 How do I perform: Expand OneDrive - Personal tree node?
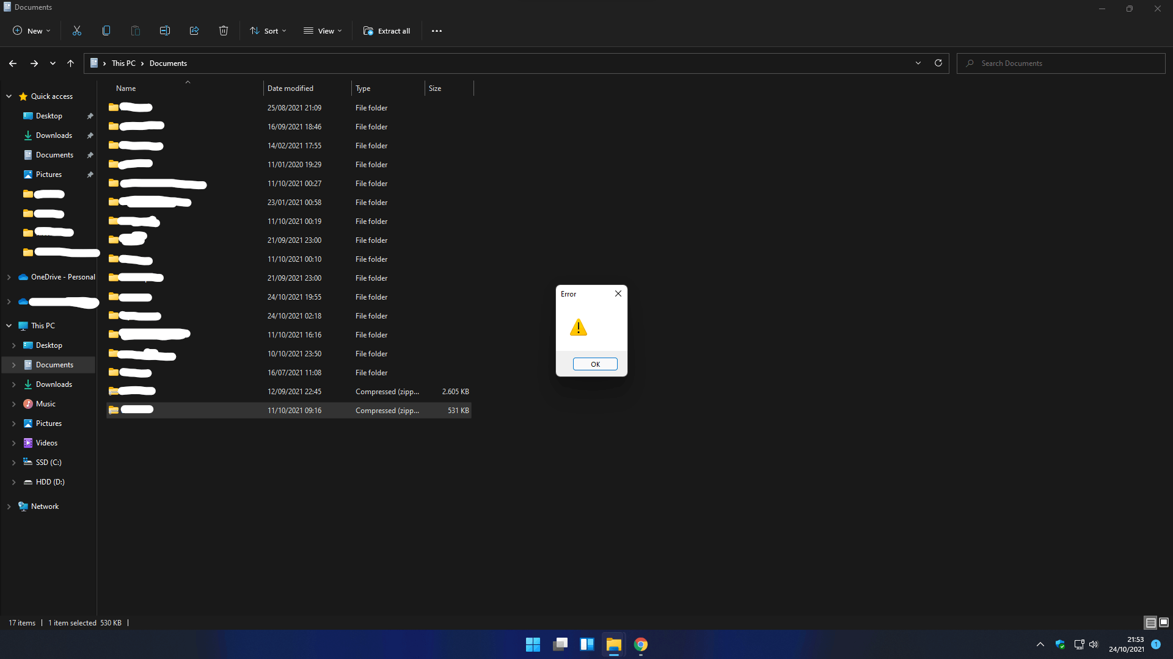click(x=9, y=277)
